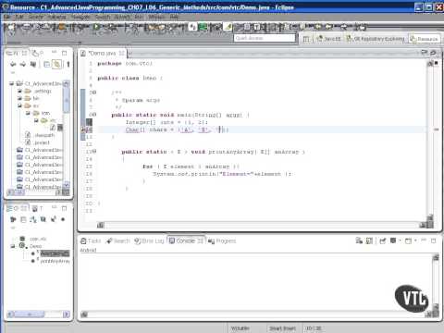This screenshot has height=333, width=444.
Task: Close the Console view tab
Action: 200,240
